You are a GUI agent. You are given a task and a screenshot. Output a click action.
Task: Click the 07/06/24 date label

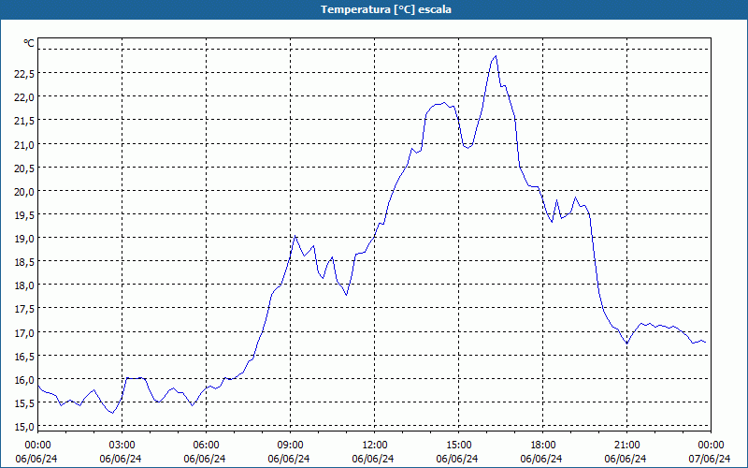click(710, 459)
